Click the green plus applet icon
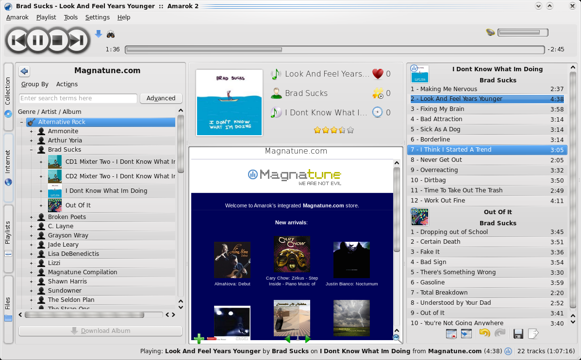The height and width of the screenshot is (360, 581). [x=199, y=339]
